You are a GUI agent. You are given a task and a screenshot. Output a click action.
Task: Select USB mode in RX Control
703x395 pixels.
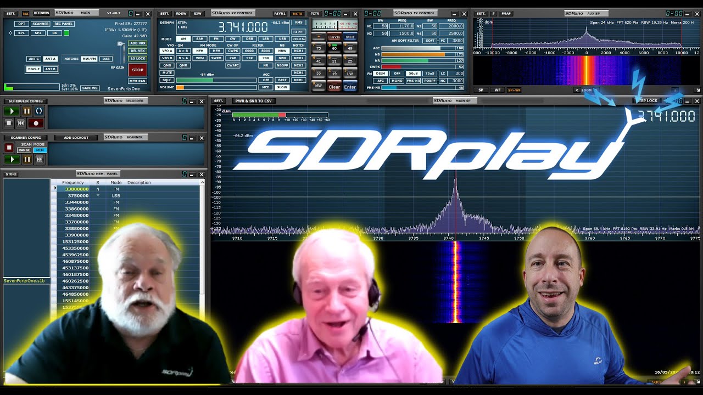[x=282, y=39]
